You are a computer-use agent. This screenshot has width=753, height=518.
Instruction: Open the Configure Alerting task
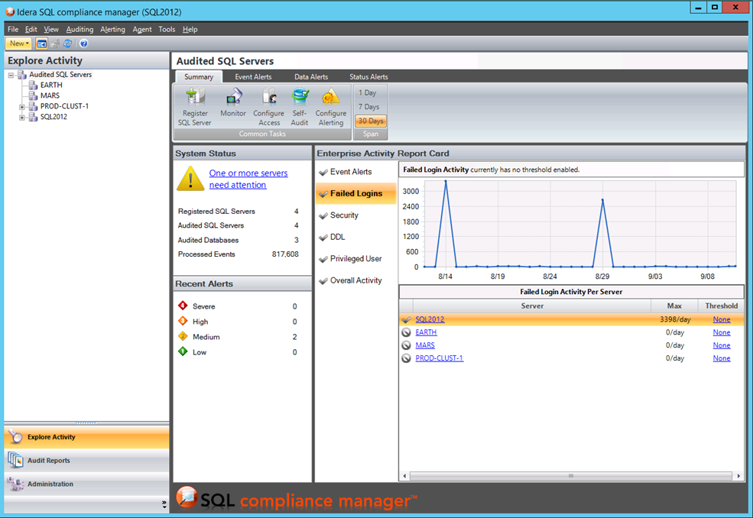tap(331, 97)
